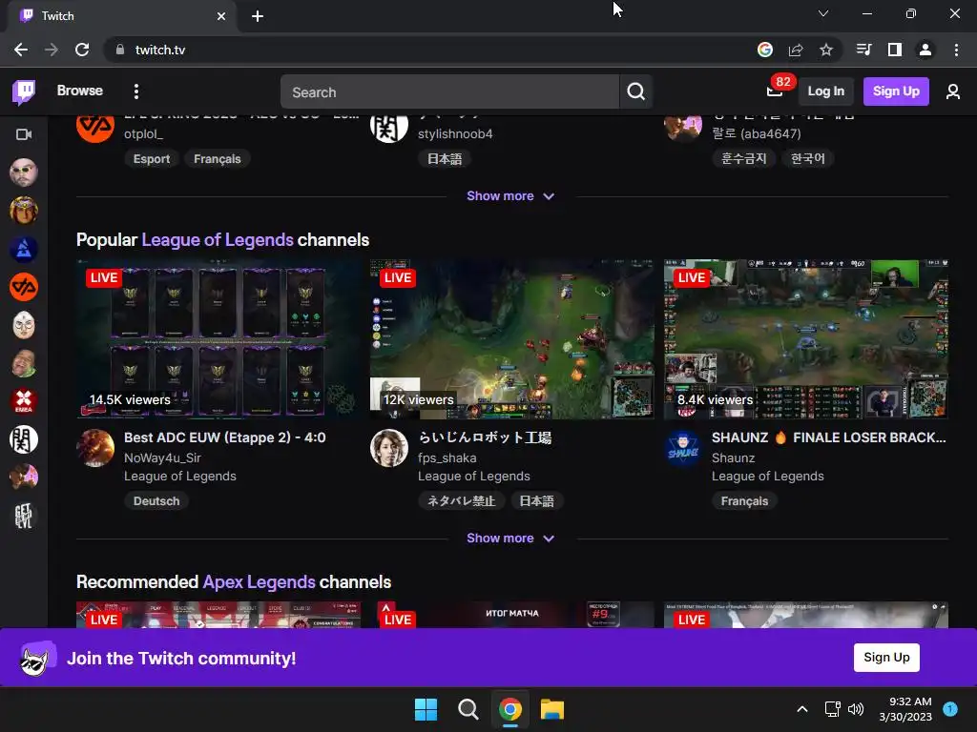This screenshot has width=977, height=732.
Task: Open the notifications inbox with 82 badge
Action: pyautogui.click(x=775, y=91)
